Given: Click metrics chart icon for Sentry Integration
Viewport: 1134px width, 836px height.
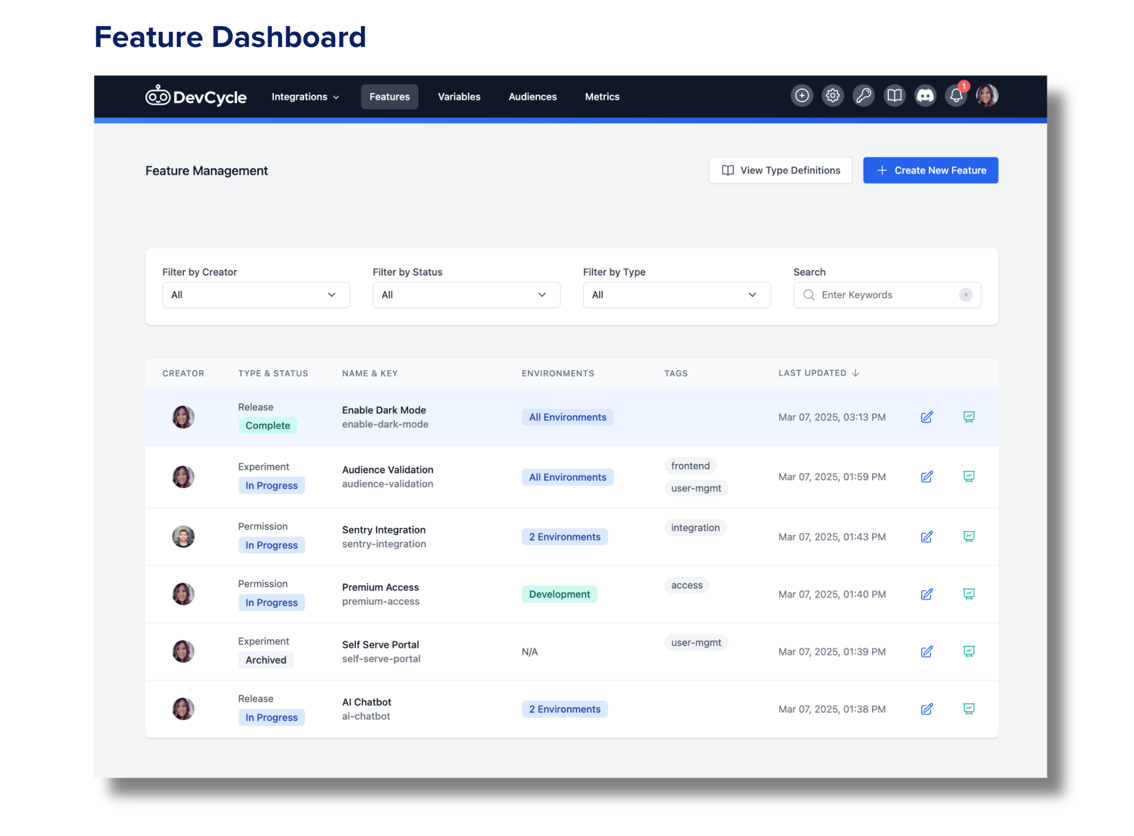Looking at the screenshot, I should pyautogui.click(x=969, y=536).
